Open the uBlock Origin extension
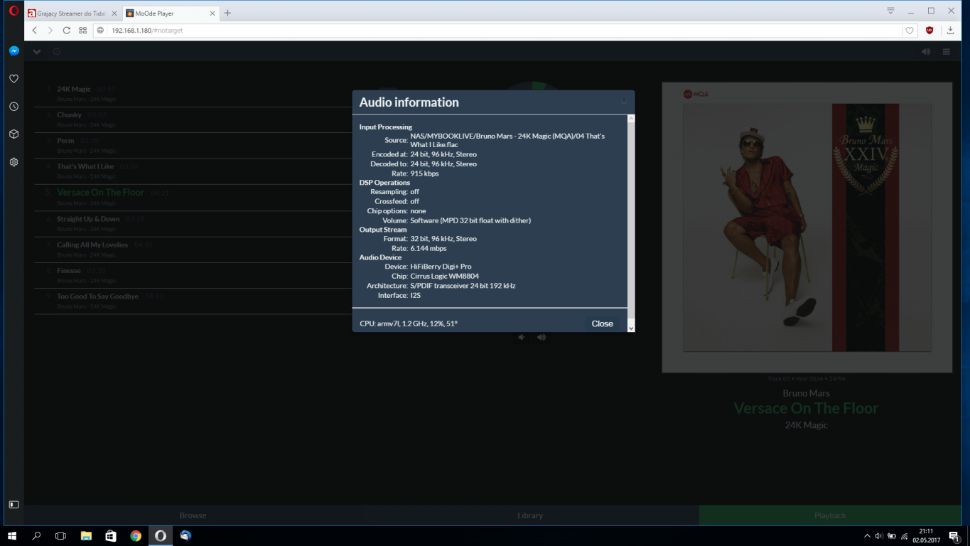Screen dimensions: 970x546 coord(929,31)
